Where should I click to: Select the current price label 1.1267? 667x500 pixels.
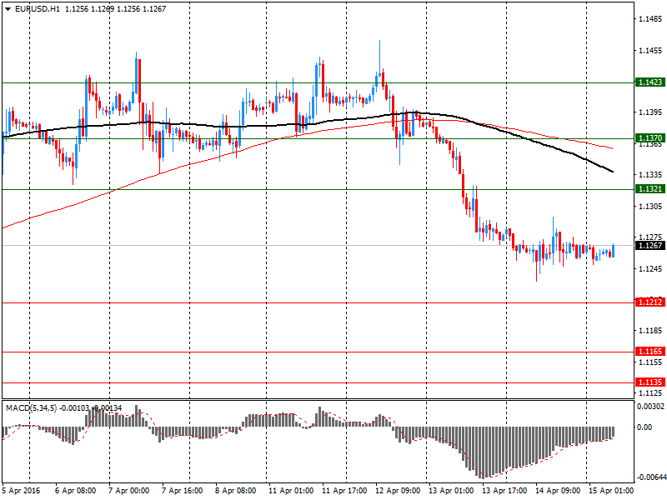(649, 245)
